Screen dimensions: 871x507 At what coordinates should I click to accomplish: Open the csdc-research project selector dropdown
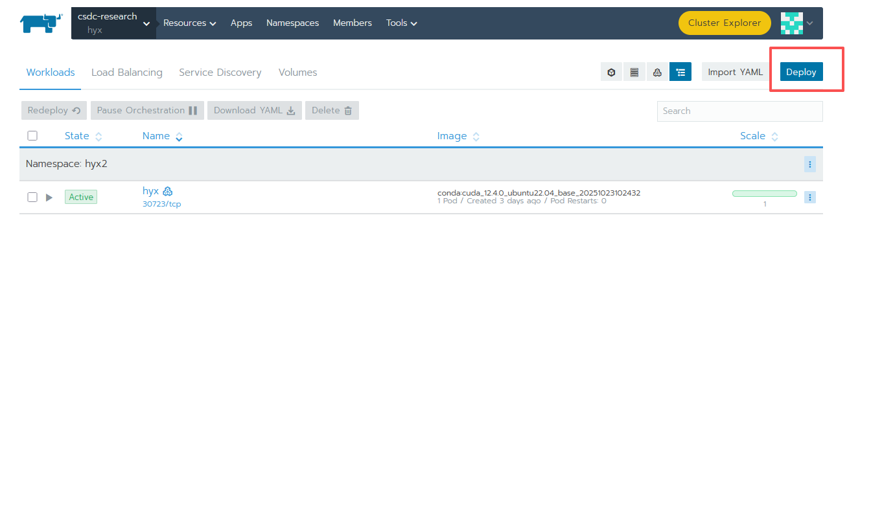(113, 23)
